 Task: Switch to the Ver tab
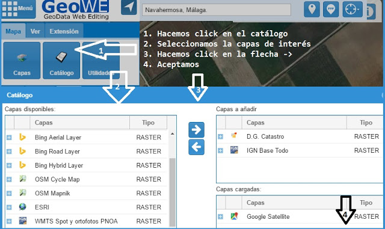(x=35, y=31)
